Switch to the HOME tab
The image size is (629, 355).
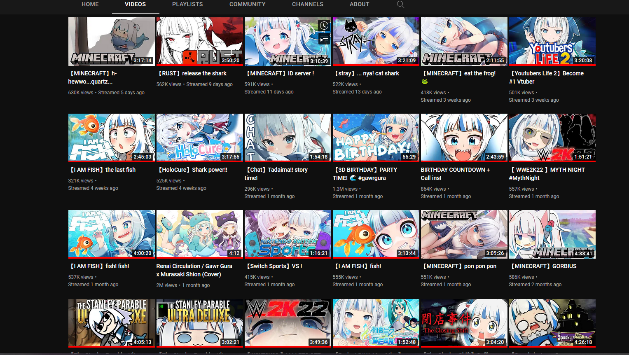click(90, 4)
